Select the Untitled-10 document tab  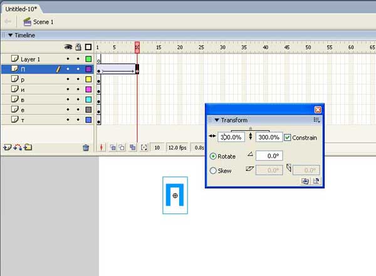click(23, 9)
